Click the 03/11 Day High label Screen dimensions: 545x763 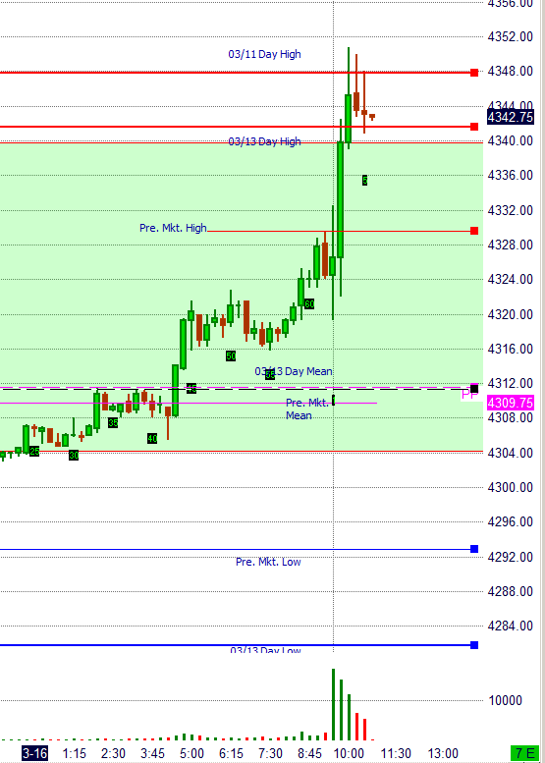click(x=265, y=55)
